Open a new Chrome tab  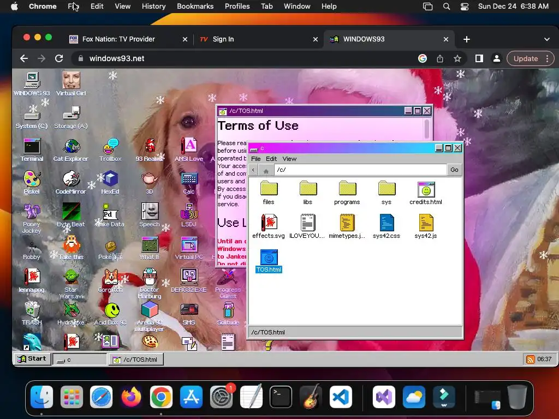click(x=467, y=39)
